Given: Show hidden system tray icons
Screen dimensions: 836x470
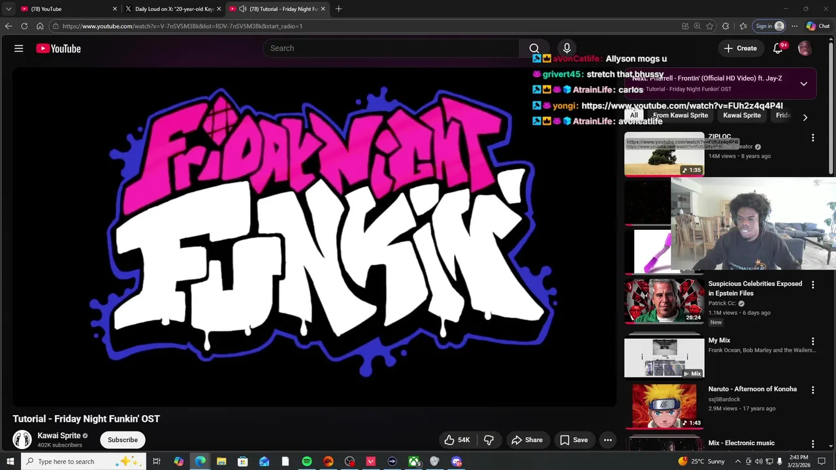Looking at the screenshot, I should [738, 462].
